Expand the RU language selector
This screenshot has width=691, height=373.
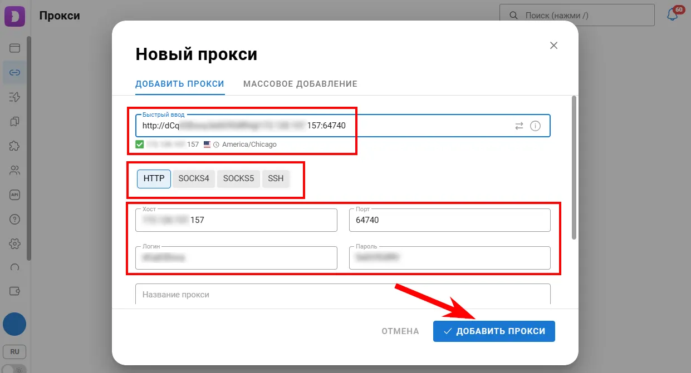[x=14, y=351]
